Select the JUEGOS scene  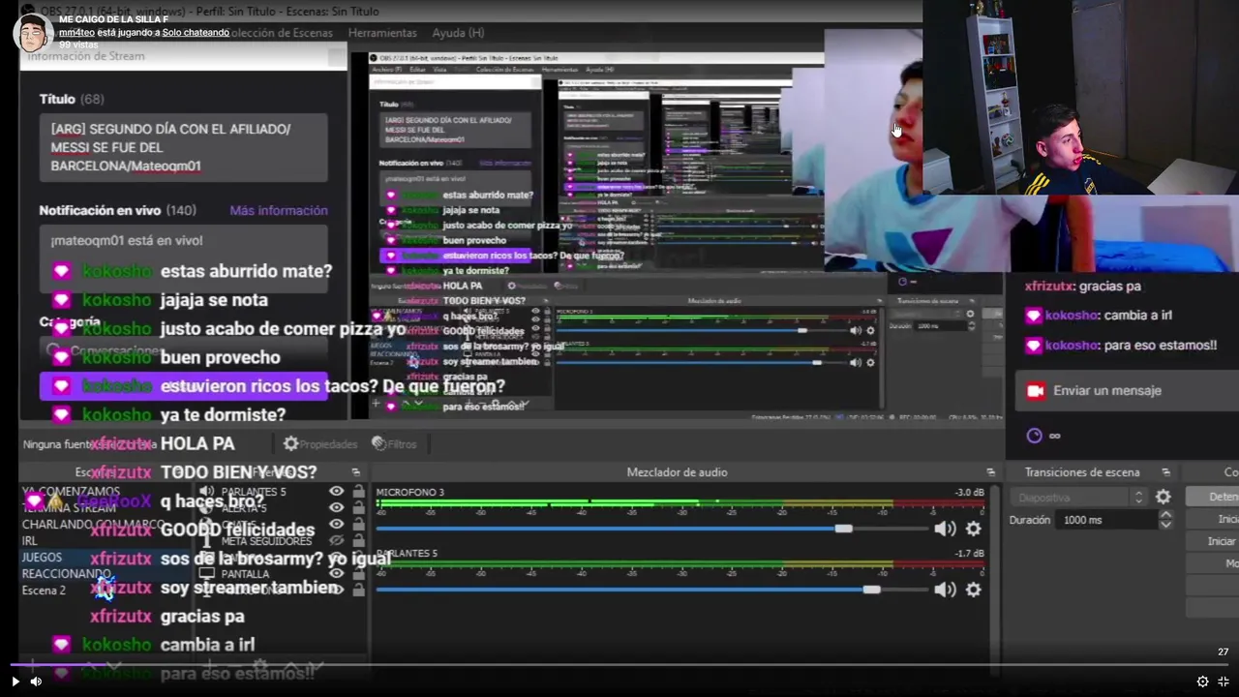pyautogui.click(x=43, y=558)
